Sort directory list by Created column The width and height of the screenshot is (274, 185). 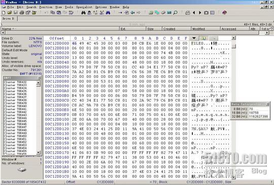tap(177, 29)
